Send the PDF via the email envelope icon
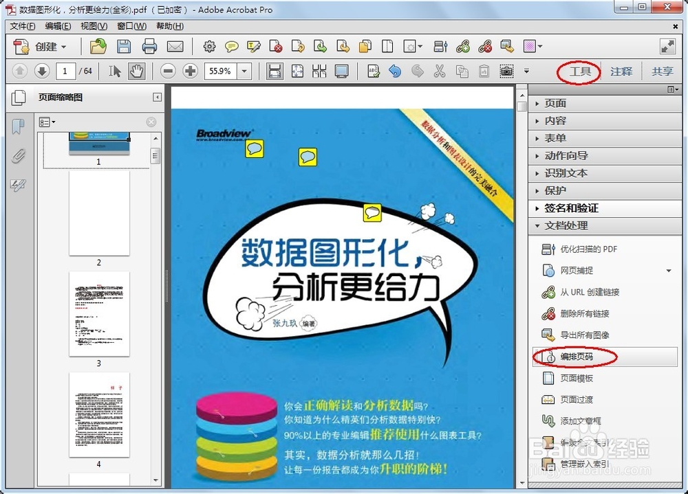 point(175,47)
